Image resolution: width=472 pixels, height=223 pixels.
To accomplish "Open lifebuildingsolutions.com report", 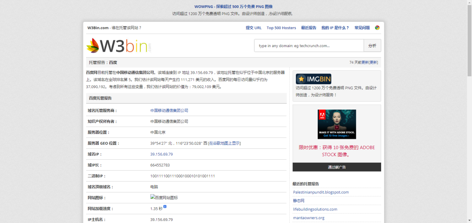I will point(315,209).
